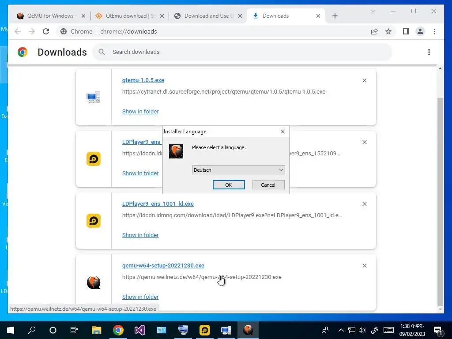Go forward in browser history
The image size is (452, 339).
click(32, 31)
